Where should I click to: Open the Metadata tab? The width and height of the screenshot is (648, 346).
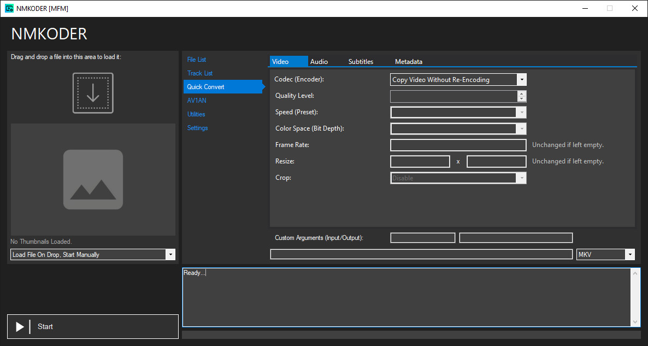click(x=409, y=62)
